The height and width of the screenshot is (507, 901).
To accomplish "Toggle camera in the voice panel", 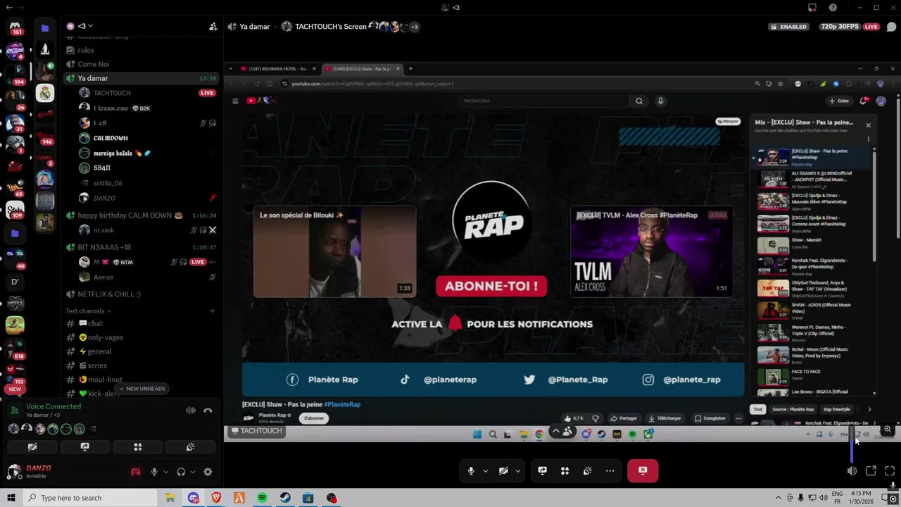I will click(x=32, y=446).
